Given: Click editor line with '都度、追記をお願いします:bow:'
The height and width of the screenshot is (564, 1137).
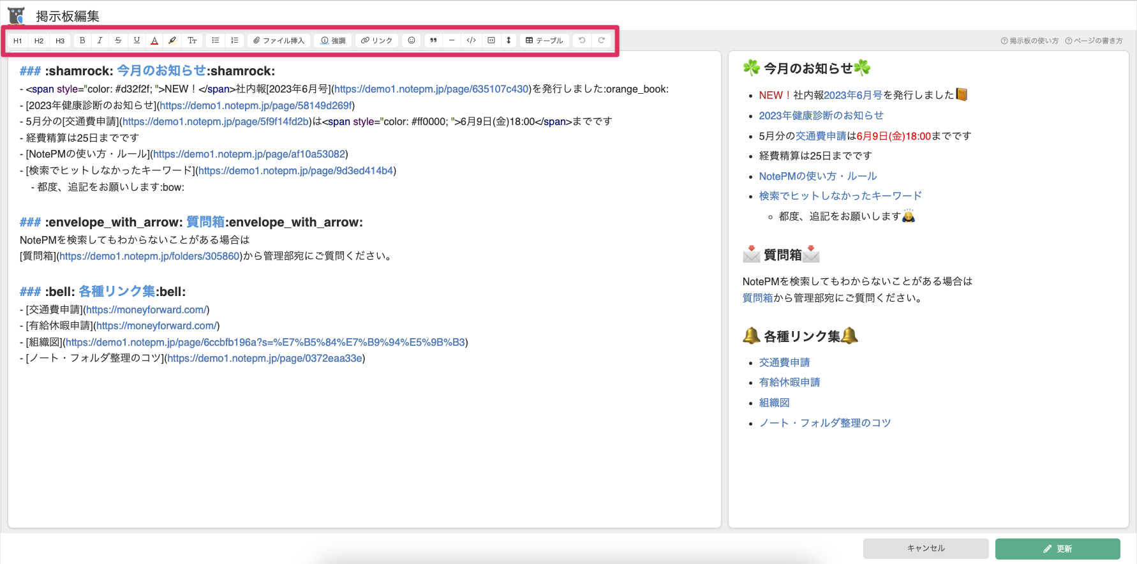Looking at the screenshot, I should 108,187.
